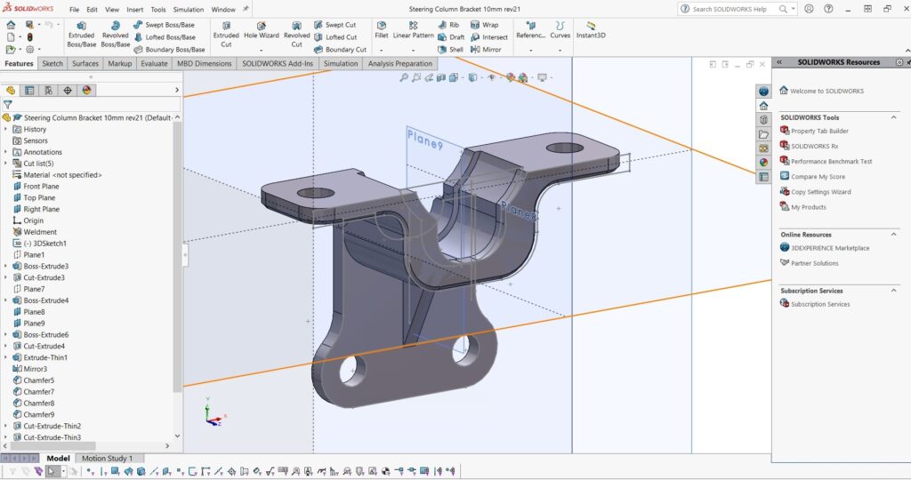Expand the manager tabs arrow

177,90
